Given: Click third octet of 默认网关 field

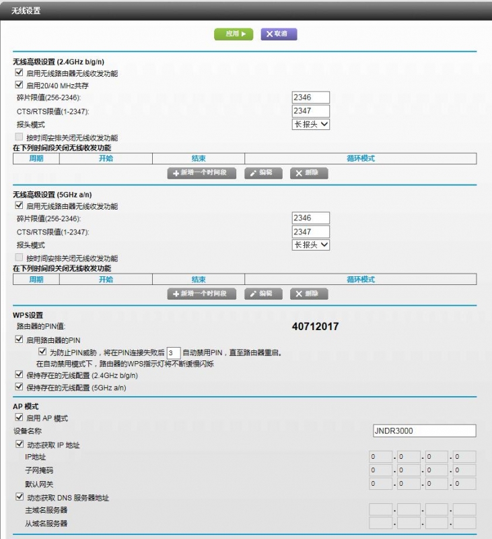Looking at the screenshot, I should [437, 484].
